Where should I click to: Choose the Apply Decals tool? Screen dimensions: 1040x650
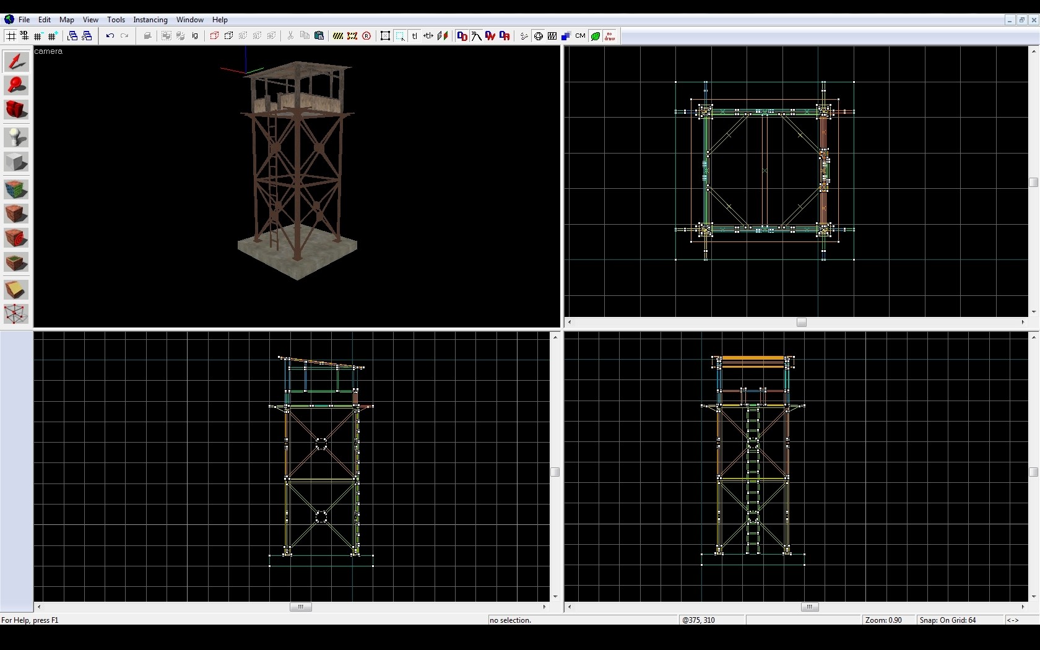point(16,238)
